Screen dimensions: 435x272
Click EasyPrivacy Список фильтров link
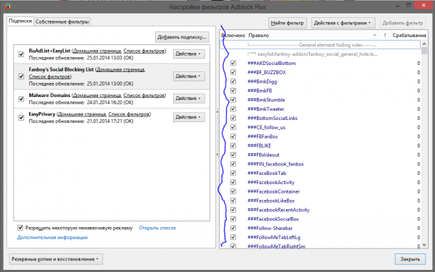(x=129, y=114)
